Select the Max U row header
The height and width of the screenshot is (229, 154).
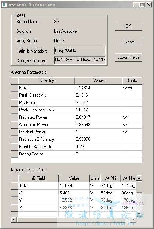tap(14, 88)
